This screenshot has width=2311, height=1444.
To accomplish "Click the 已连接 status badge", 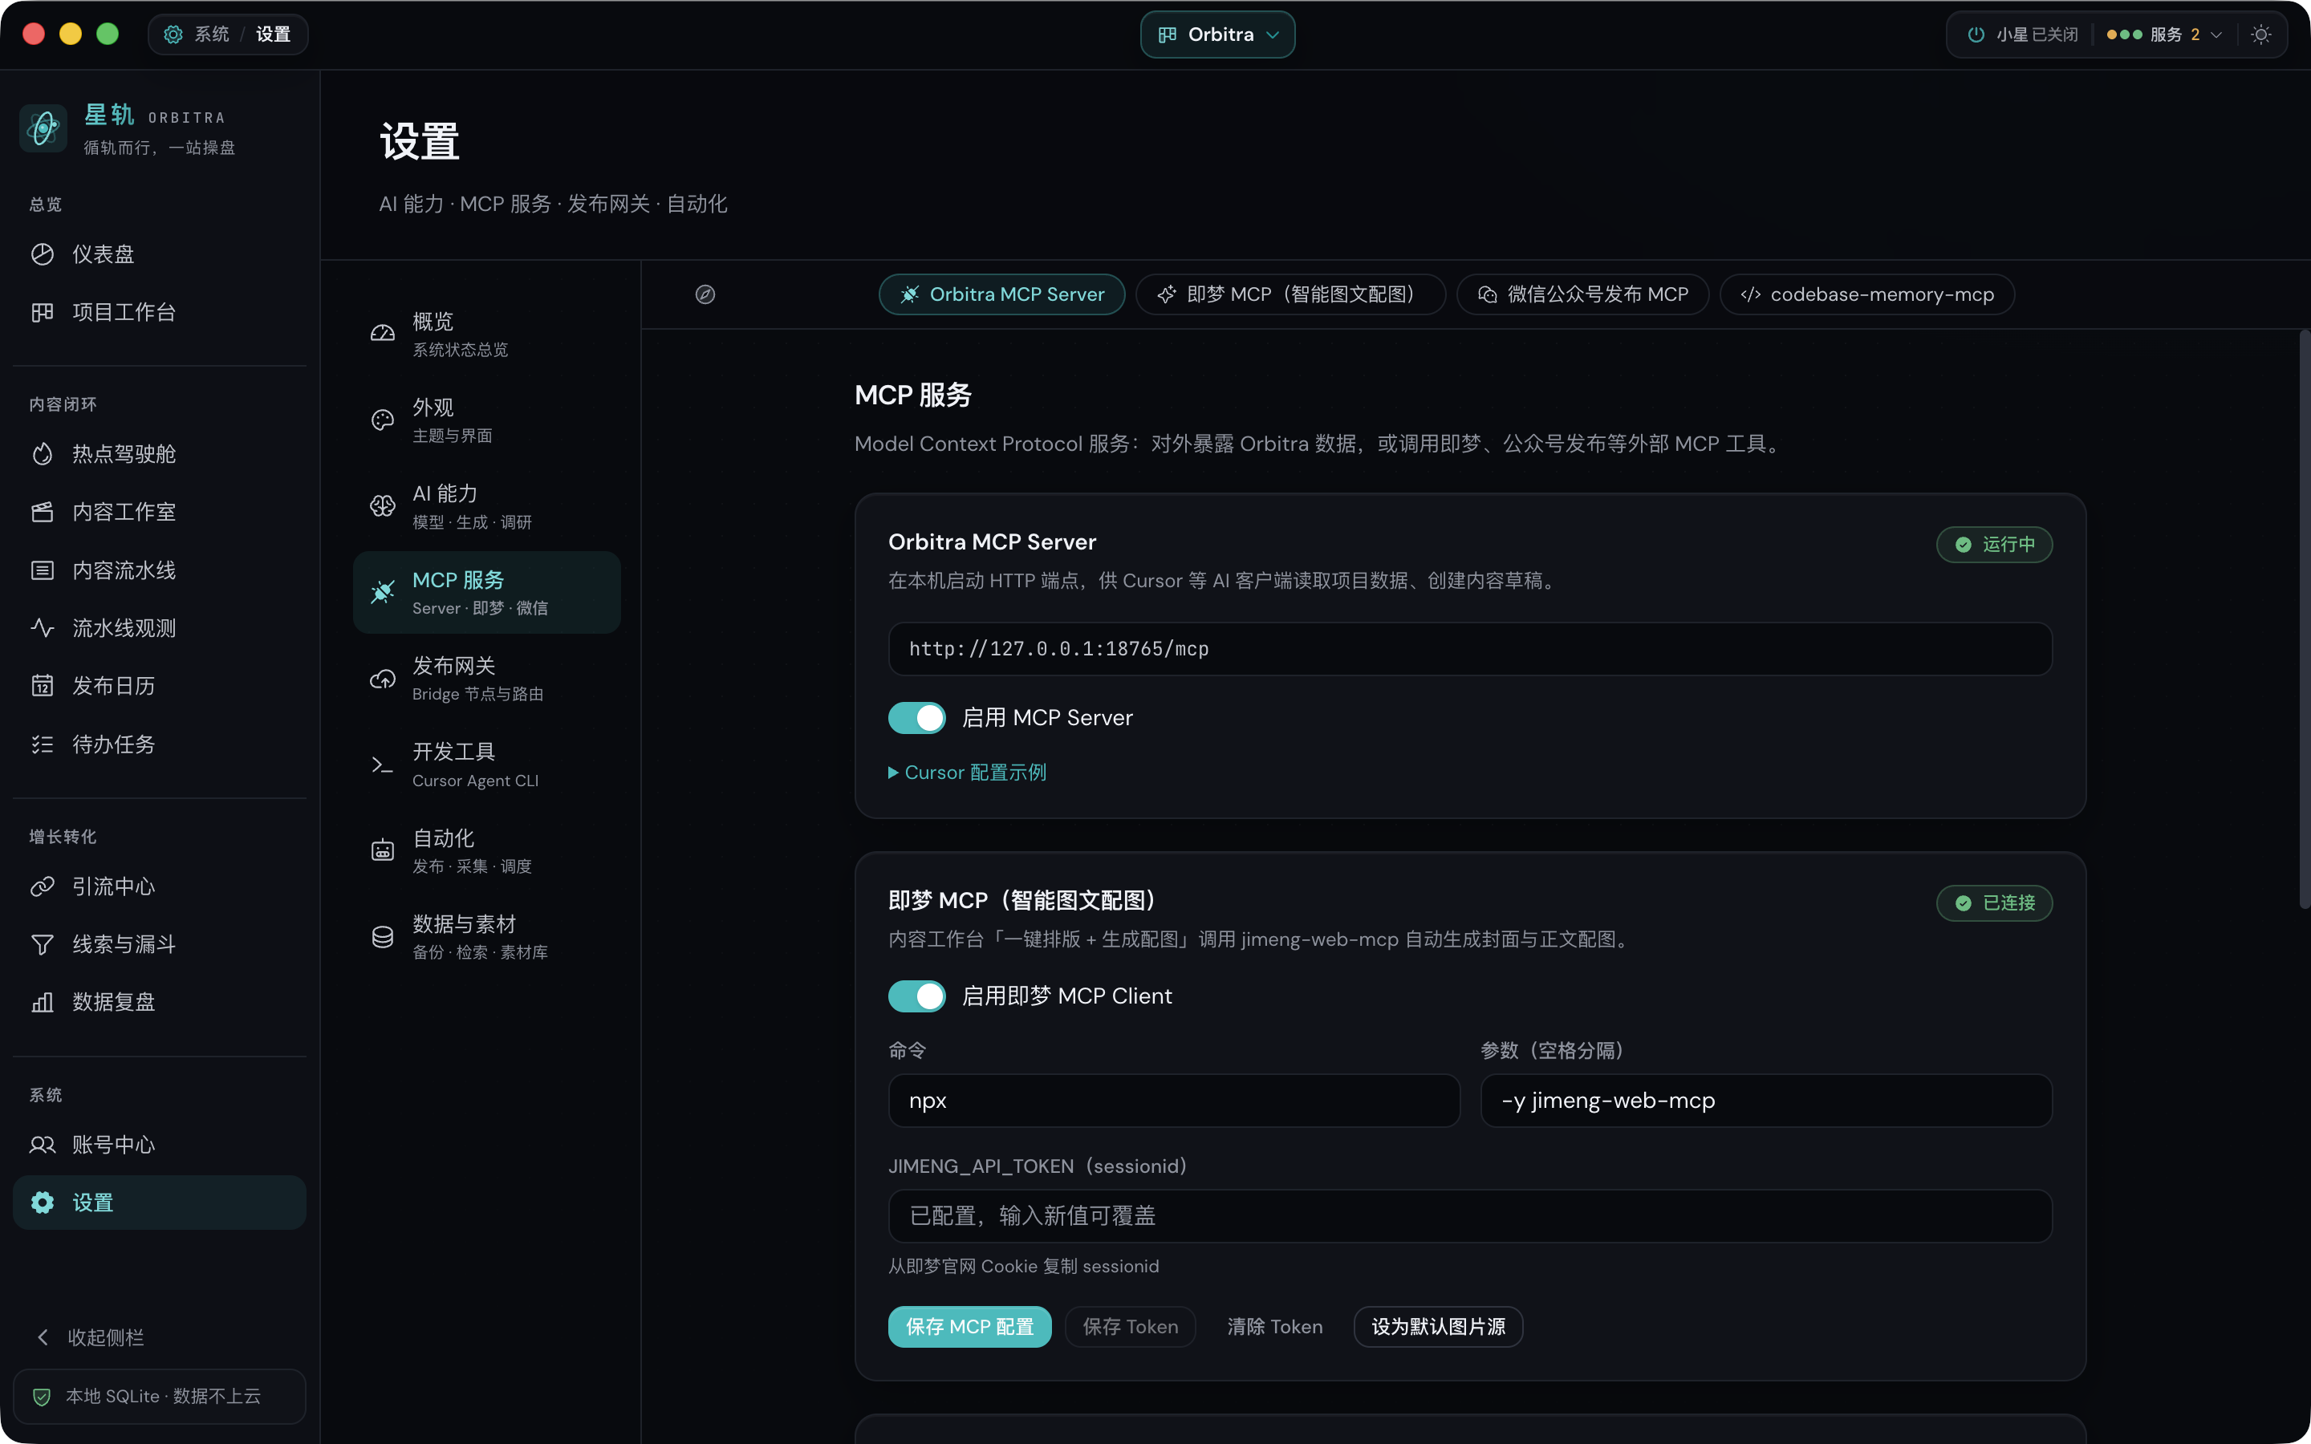I will [x=1994, y=902].
